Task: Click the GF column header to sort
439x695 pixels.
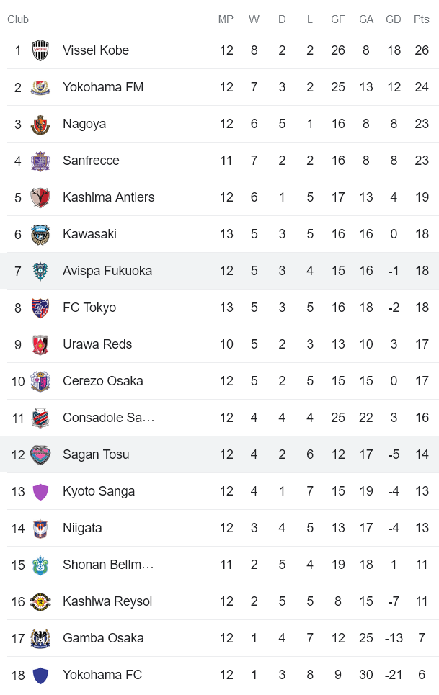Action: (x=338, y=19)
